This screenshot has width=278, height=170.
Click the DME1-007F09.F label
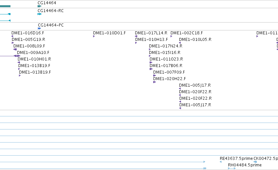[x=169, y=72]
